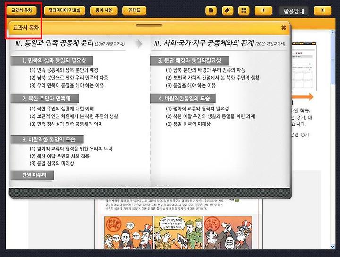The image size is (340, 257).
Task: Open (3) 우리 민족이 통일을 해야 하는 이유
Action: [67, 85]
